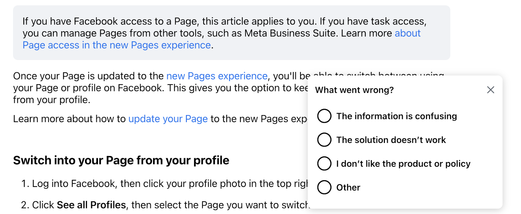
Task: Click the "Learn more about how to" sentence text
Action: pyautogui.click(x=69, y=119)
